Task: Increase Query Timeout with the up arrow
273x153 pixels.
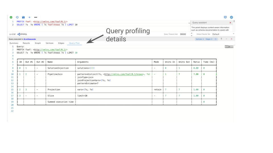Action: [x=191, y=33]
